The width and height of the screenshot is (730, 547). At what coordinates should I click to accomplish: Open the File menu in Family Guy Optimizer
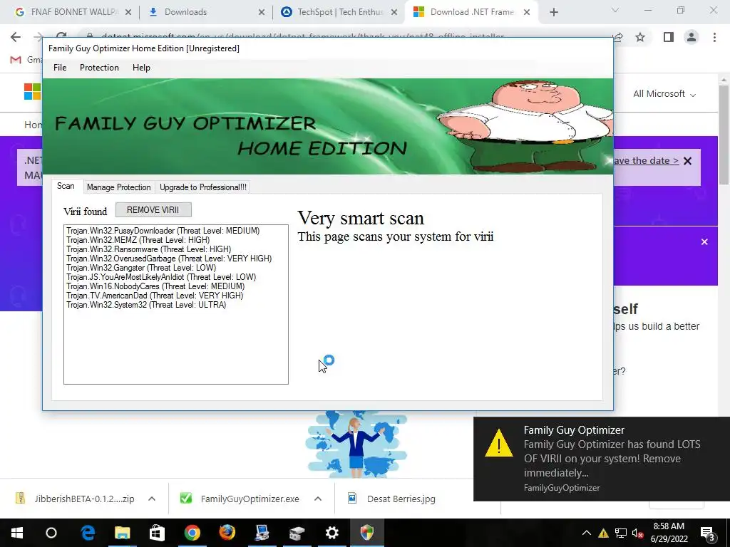point(60,68)
